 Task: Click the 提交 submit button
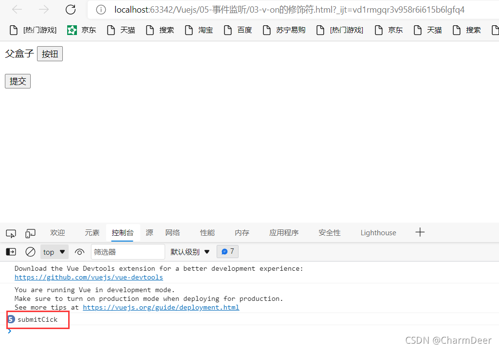[18, 81]
